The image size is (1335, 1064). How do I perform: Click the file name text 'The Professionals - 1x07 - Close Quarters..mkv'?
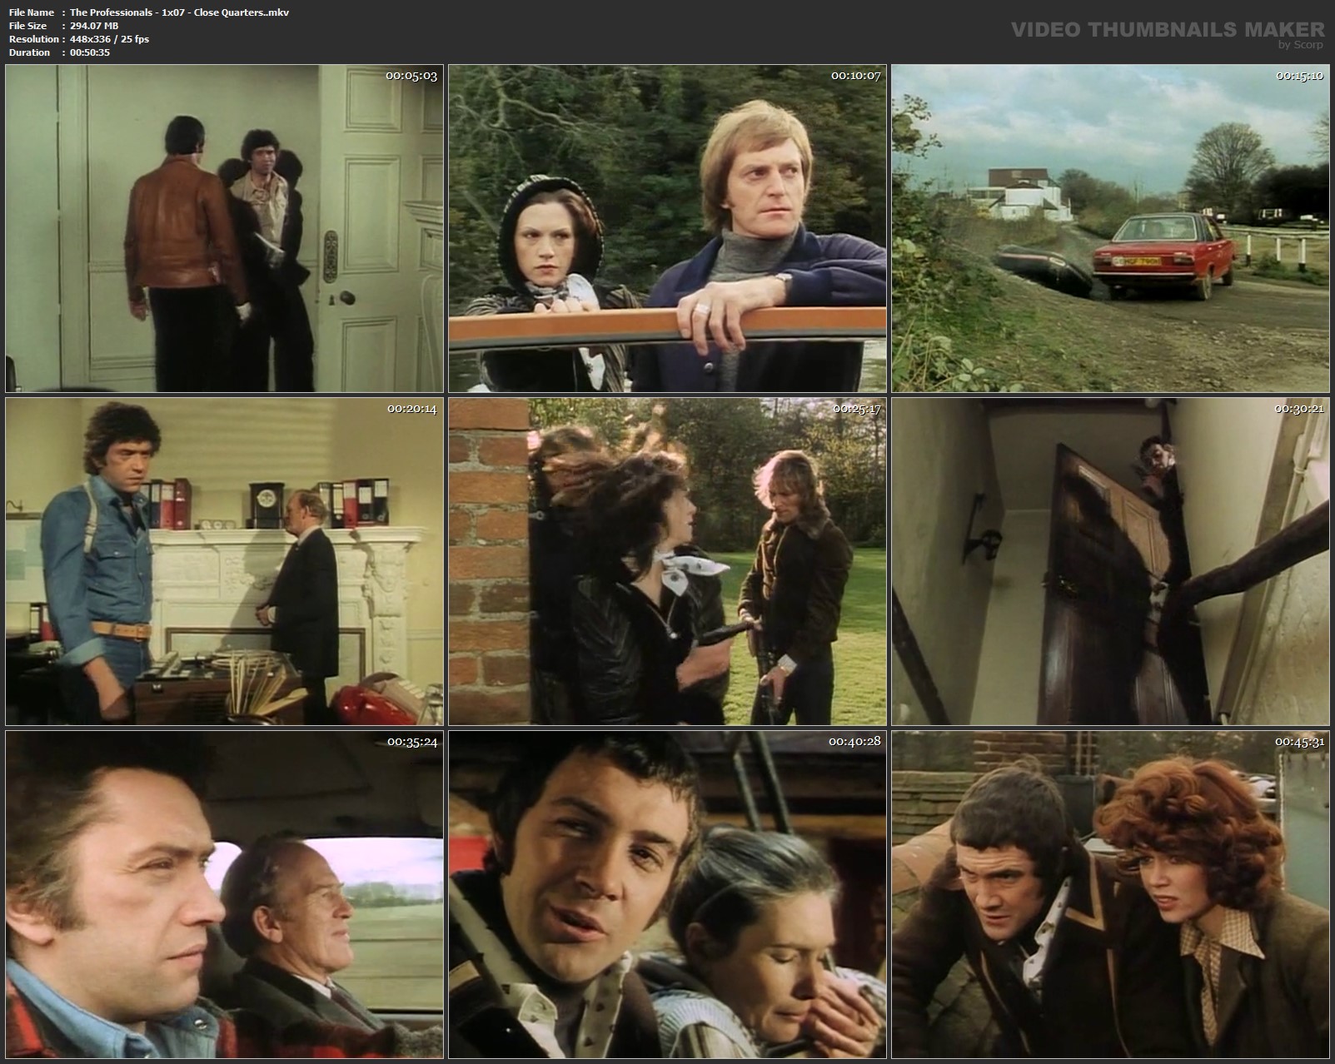click(180, 12)
